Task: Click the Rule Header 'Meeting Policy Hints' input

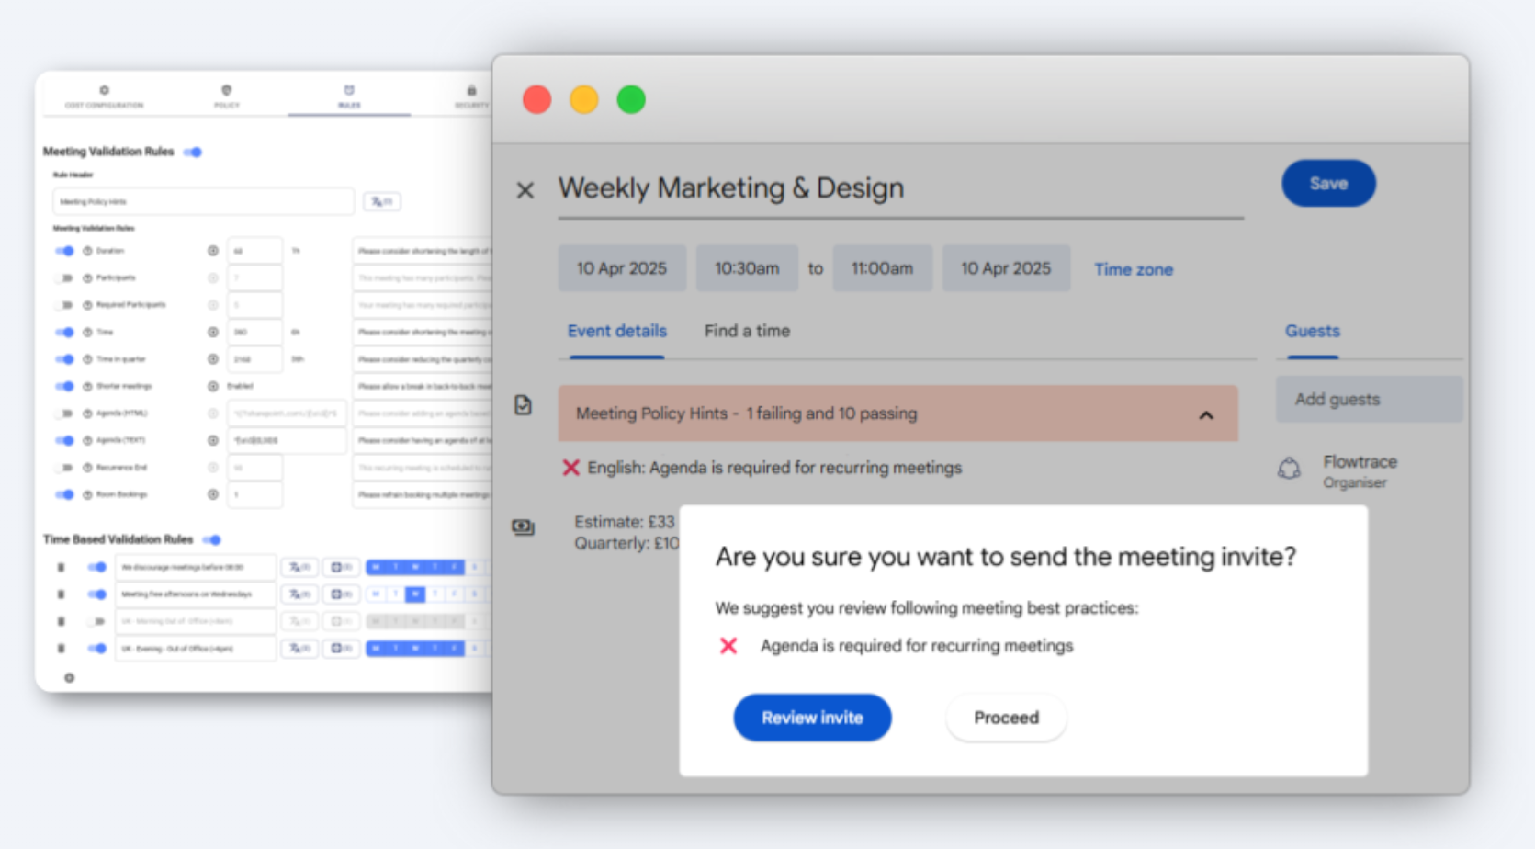Action: [x=203, y=201]
